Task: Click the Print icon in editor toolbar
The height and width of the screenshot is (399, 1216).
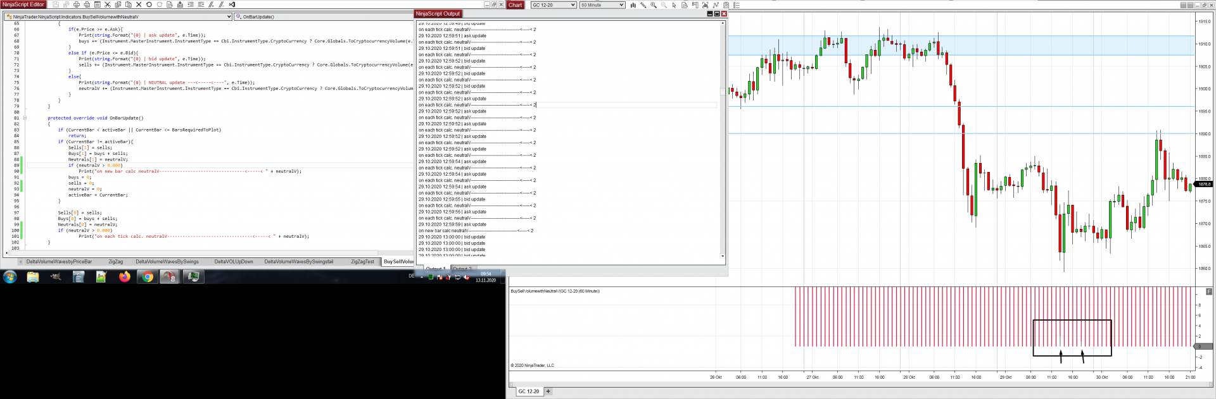Action: (x=77, y=4)
